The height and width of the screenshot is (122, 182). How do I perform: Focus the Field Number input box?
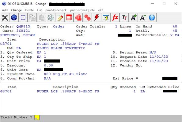(37, 117)
